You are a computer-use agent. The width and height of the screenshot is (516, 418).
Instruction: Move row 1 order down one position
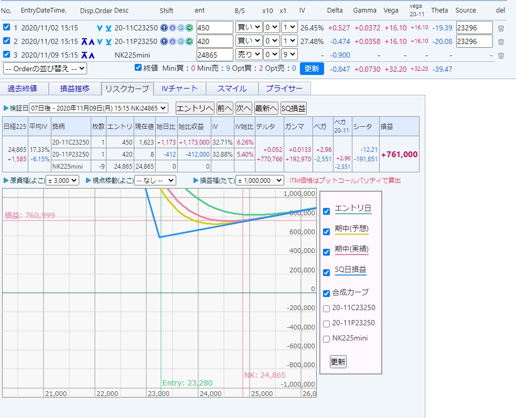click(100, 28)
